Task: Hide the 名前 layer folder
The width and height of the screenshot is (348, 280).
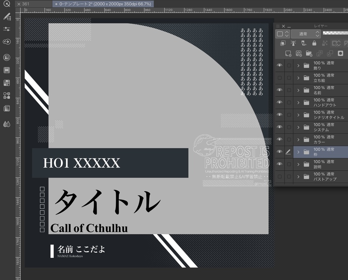Action: click(280, 90)
